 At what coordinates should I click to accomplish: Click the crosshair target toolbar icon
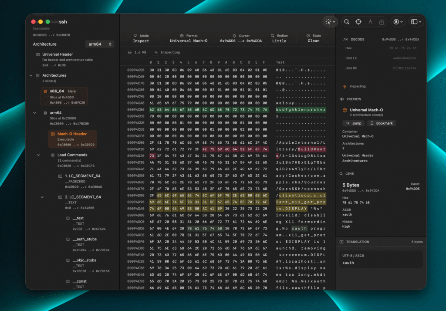tap(358, 22)
